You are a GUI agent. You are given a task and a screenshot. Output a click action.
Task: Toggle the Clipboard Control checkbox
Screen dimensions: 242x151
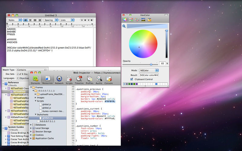pyautogui.click(x=132, y=79)
